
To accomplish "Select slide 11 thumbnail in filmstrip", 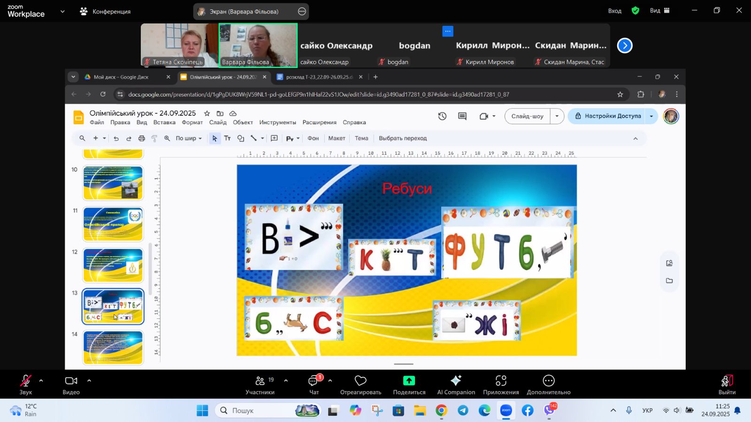I will (113, 225).
